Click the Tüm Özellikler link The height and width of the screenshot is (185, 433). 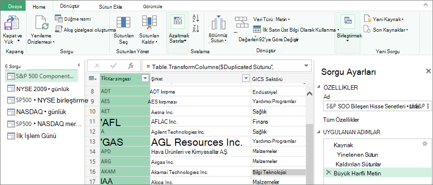(341, 120)
